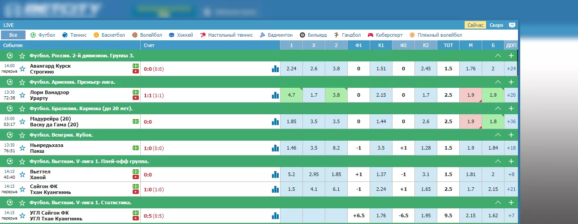Add Авангард Курск match to favorites
Viewport: 578px width, 224px height.
pos(22,69)
